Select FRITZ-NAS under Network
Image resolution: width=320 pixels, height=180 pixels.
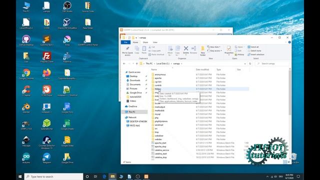134,125
